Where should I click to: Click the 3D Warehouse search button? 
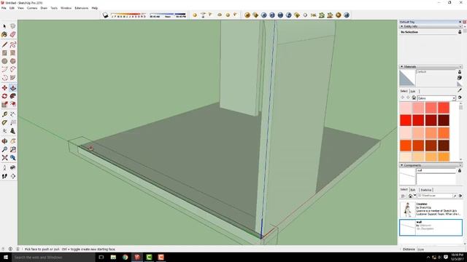point(455,196)
